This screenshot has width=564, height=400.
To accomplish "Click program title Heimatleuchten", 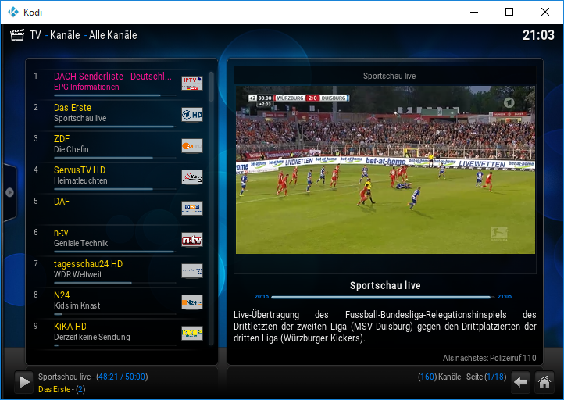I will (x=80, y=180).
